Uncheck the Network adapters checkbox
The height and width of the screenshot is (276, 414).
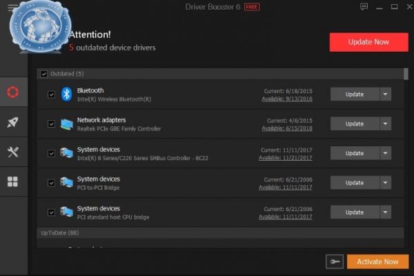pyautogui.click(x=51, y=124)
